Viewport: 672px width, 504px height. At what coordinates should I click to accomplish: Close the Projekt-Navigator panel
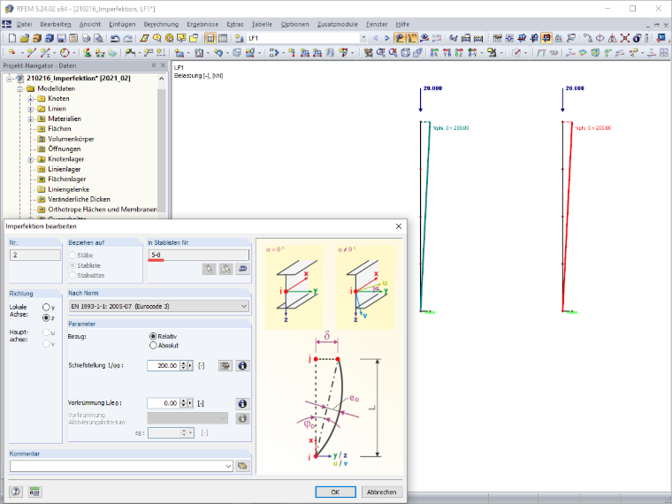[163, 65]
